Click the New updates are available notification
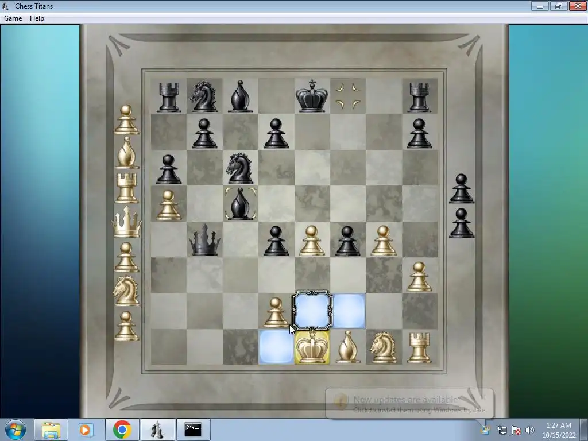This screenshot has height=441, width=588. tap(409, 404)
